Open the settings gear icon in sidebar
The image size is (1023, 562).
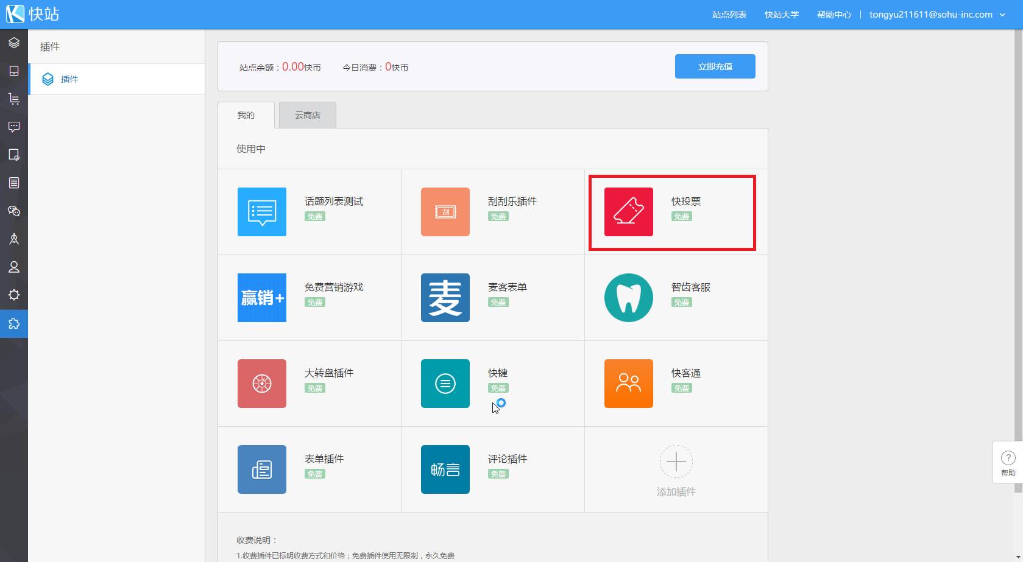[14, 295]
